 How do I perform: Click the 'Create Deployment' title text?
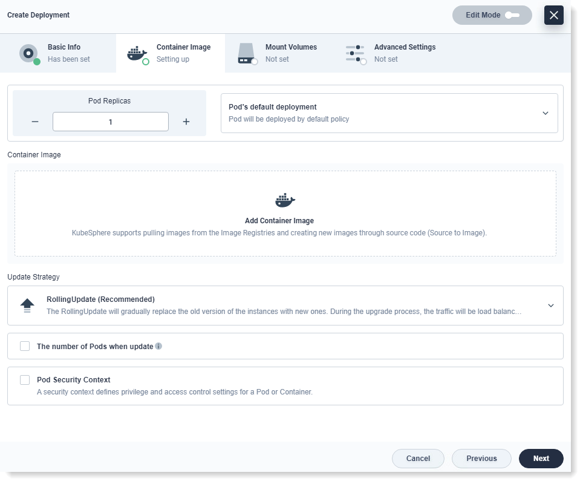point(38,15)
